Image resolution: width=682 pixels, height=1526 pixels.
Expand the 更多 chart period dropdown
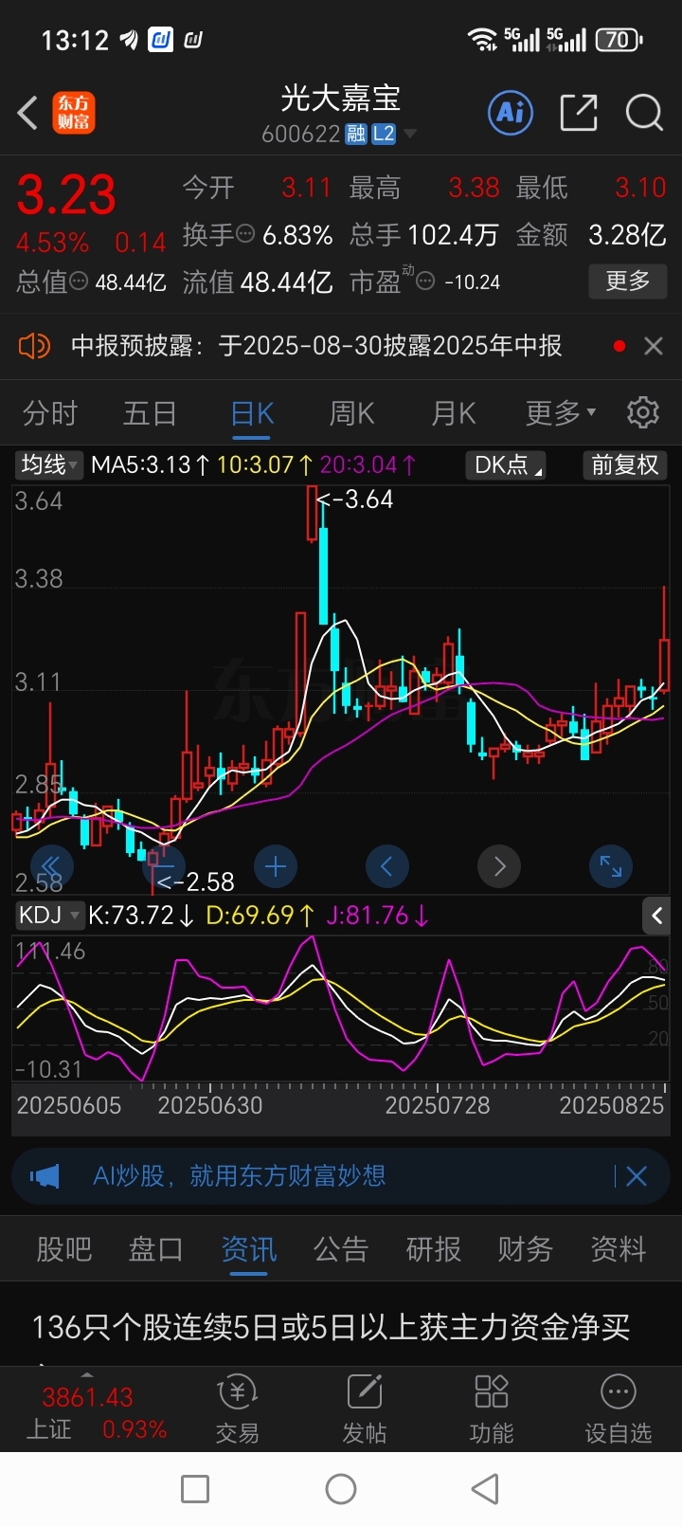561,413
